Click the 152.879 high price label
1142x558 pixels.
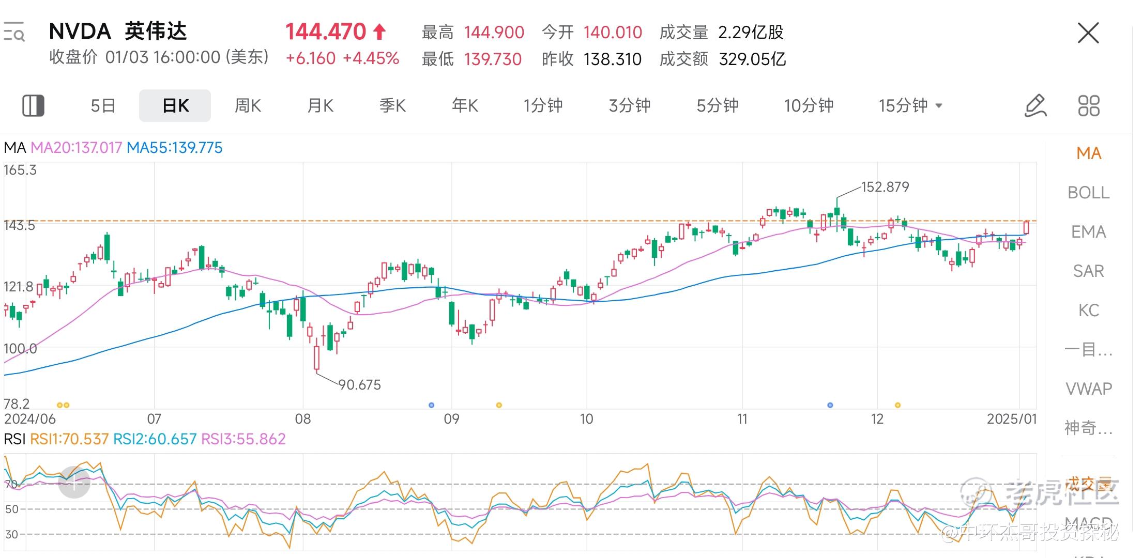coord(885,187)
